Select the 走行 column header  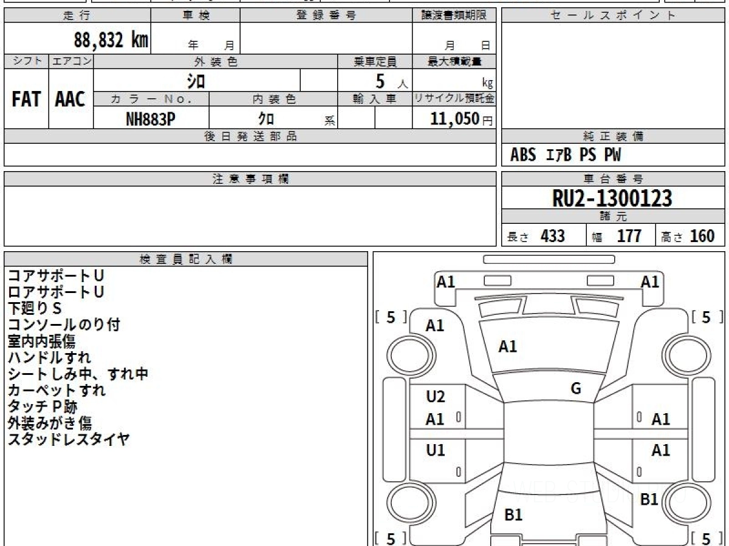pyautogui.click(x=77, y=16)
